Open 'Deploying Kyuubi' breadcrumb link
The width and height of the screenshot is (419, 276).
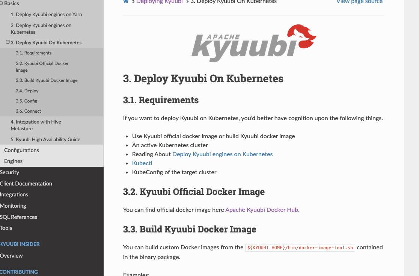coord(160,2)
